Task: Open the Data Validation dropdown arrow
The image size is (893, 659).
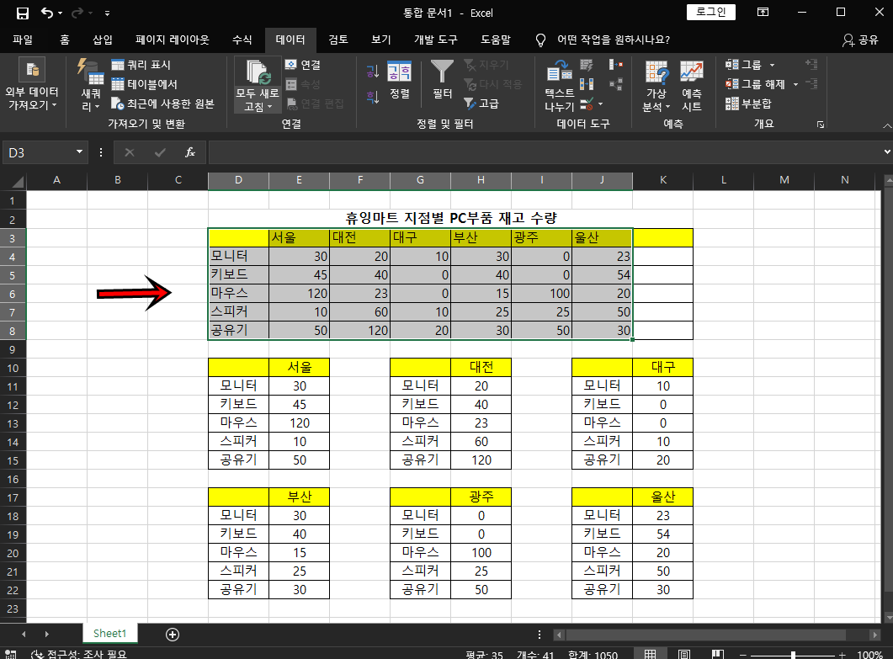Action: coord(600,104)
